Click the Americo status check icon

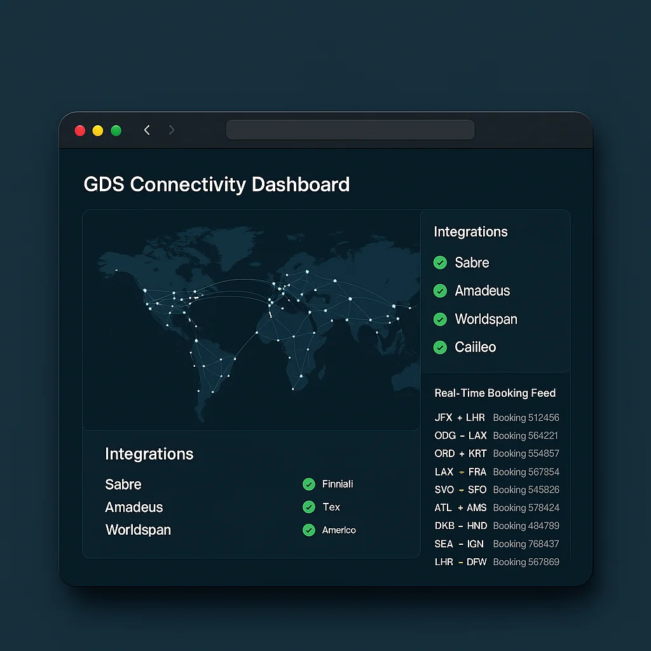[x=309, y=530]
